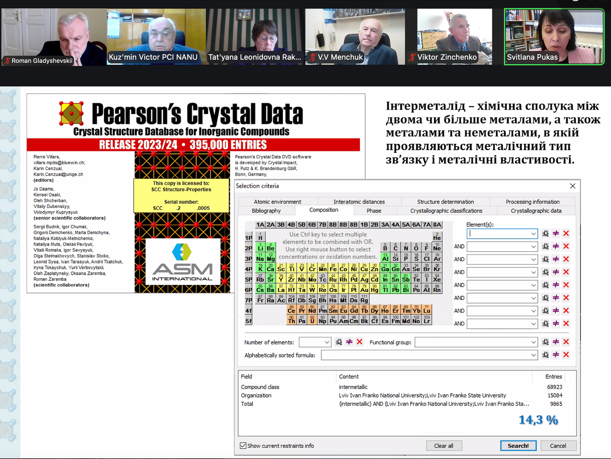Click the find icon on the Functional group row
This screenshot has width=611, height=459.
[545, 342]
